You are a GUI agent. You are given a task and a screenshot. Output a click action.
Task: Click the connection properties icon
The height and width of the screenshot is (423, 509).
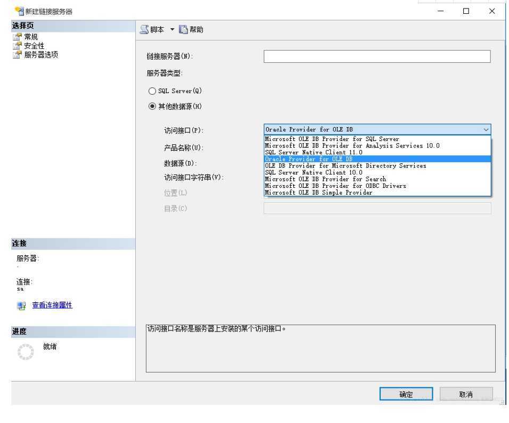(21, 305)
